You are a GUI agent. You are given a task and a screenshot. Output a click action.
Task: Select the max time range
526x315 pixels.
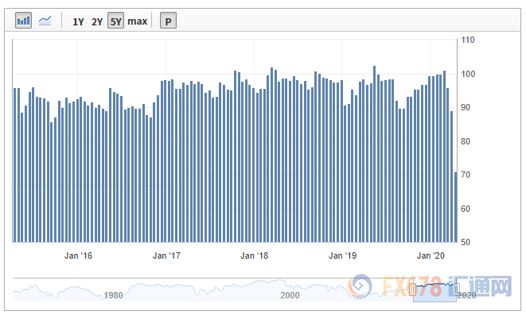137,21
